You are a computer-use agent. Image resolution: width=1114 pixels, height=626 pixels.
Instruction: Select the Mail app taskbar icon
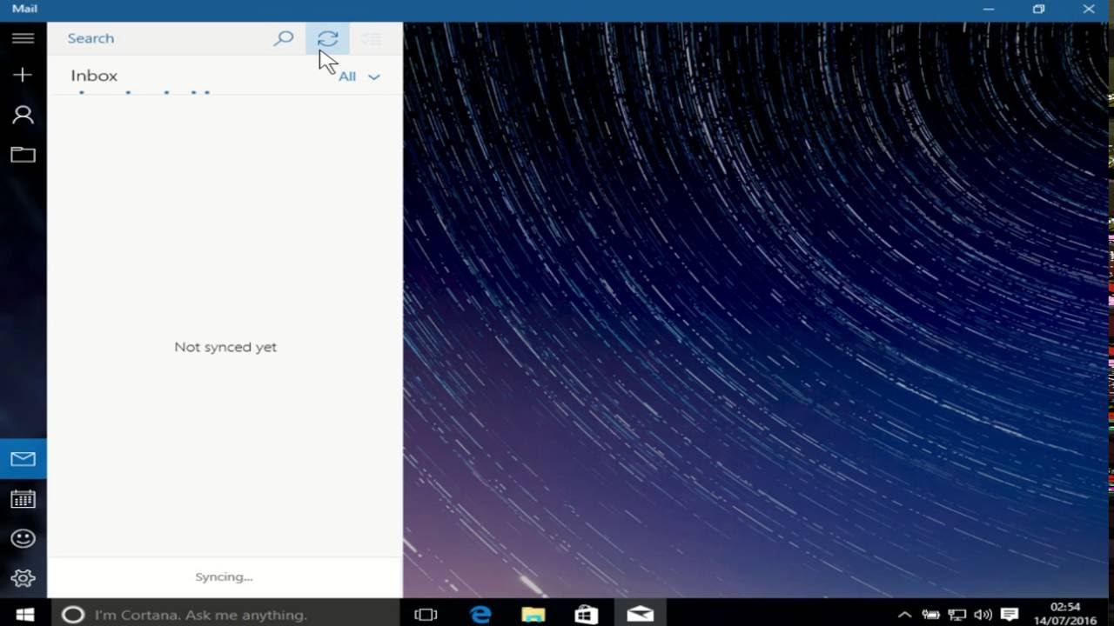click(640, 615)
